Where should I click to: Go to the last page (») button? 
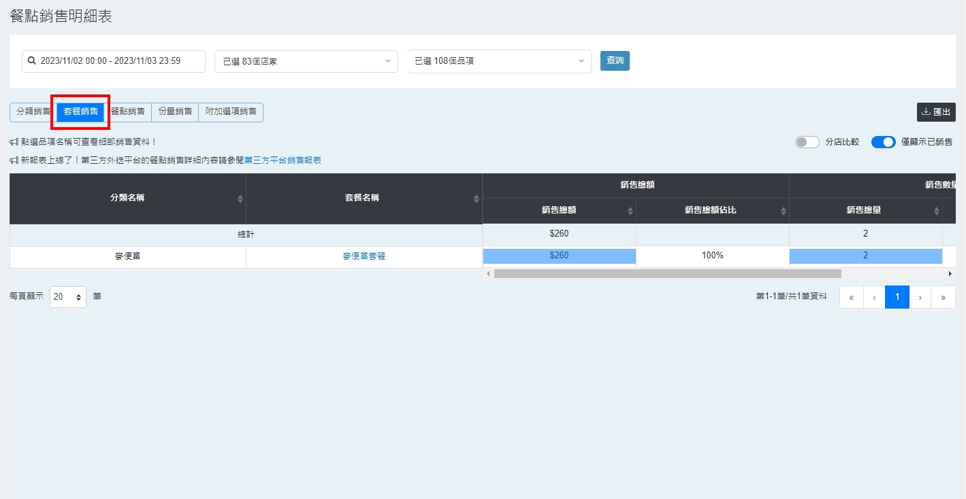tap(943, 297)
